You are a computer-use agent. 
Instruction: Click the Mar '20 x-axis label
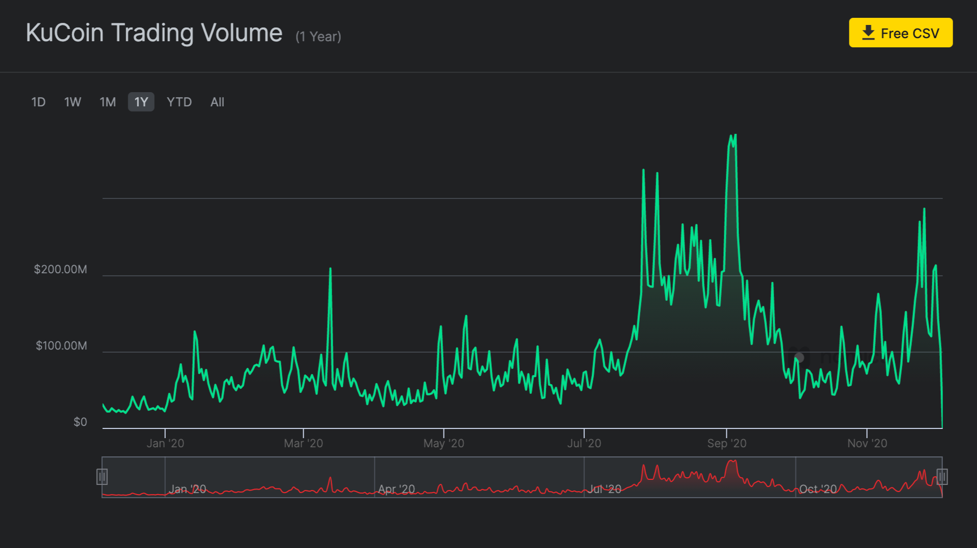(304, 443)
